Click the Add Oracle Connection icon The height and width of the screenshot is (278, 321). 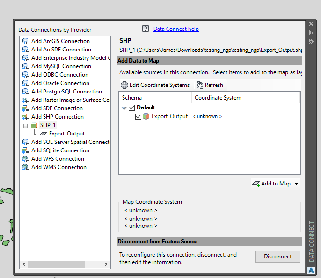[25, 83]
